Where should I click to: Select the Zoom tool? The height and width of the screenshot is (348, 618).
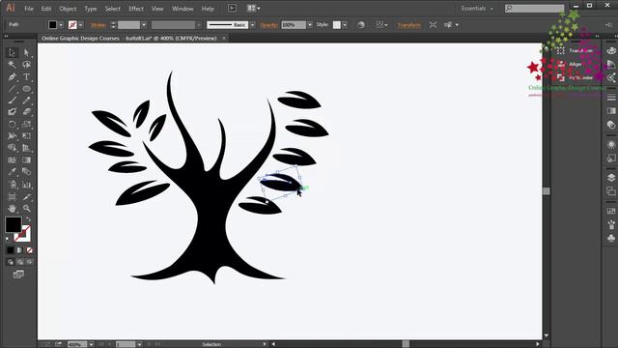26,208
